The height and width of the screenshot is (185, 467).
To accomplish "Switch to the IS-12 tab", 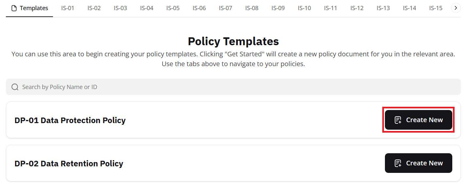I will (x=357, y=8).
